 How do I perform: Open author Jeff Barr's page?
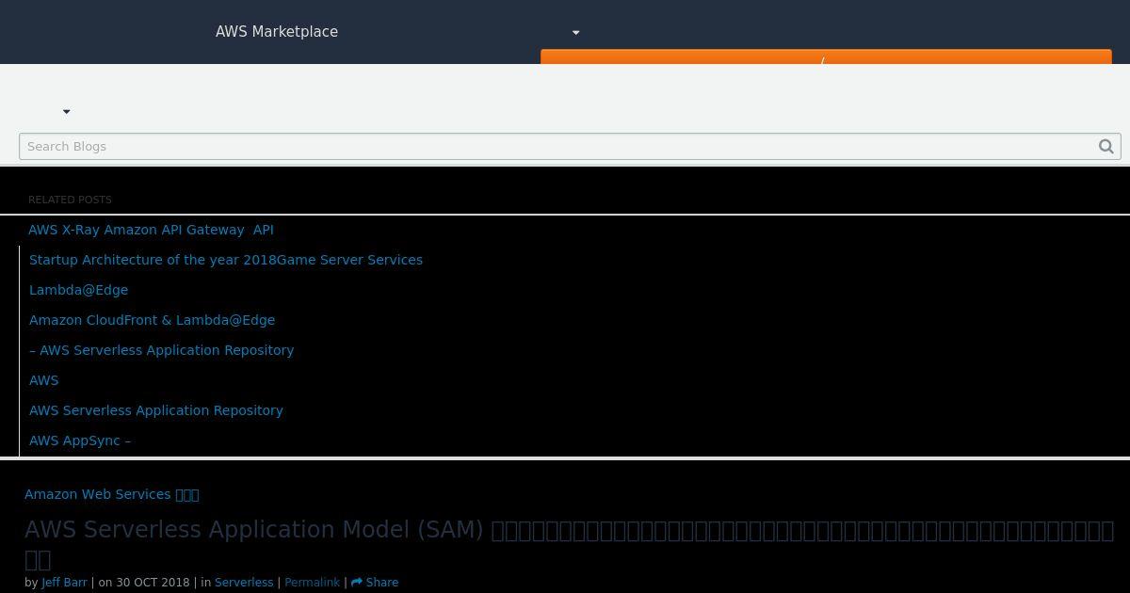click(64, 583)
